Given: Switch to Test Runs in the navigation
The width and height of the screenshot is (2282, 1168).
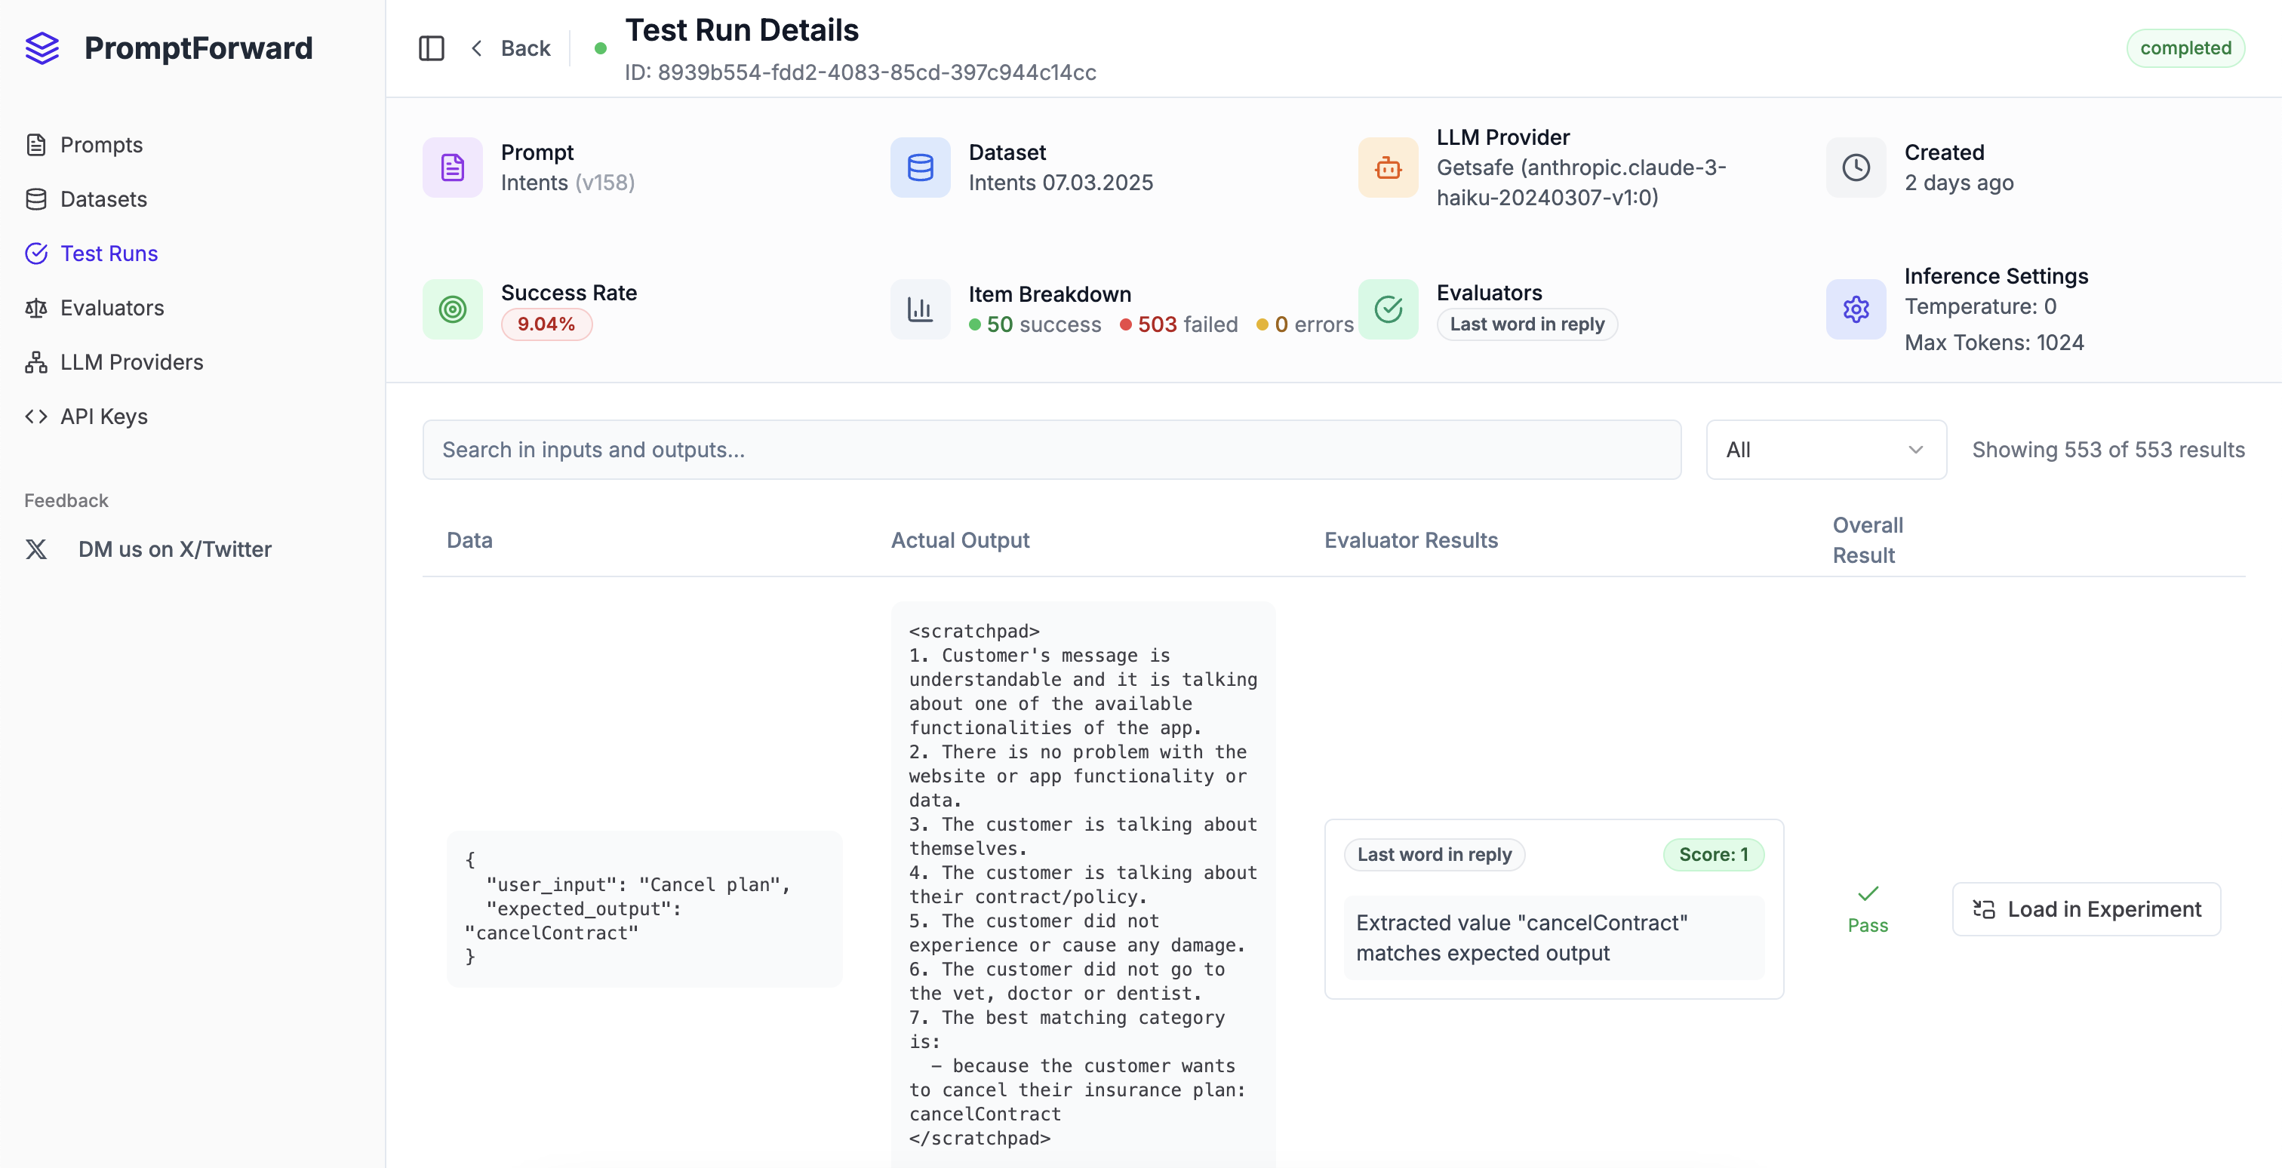Looking at the screenshot, I should [x=109, y=254].
